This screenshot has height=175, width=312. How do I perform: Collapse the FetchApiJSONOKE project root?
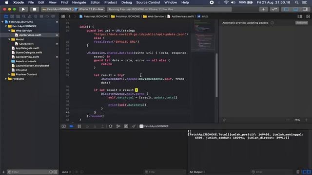2,22
